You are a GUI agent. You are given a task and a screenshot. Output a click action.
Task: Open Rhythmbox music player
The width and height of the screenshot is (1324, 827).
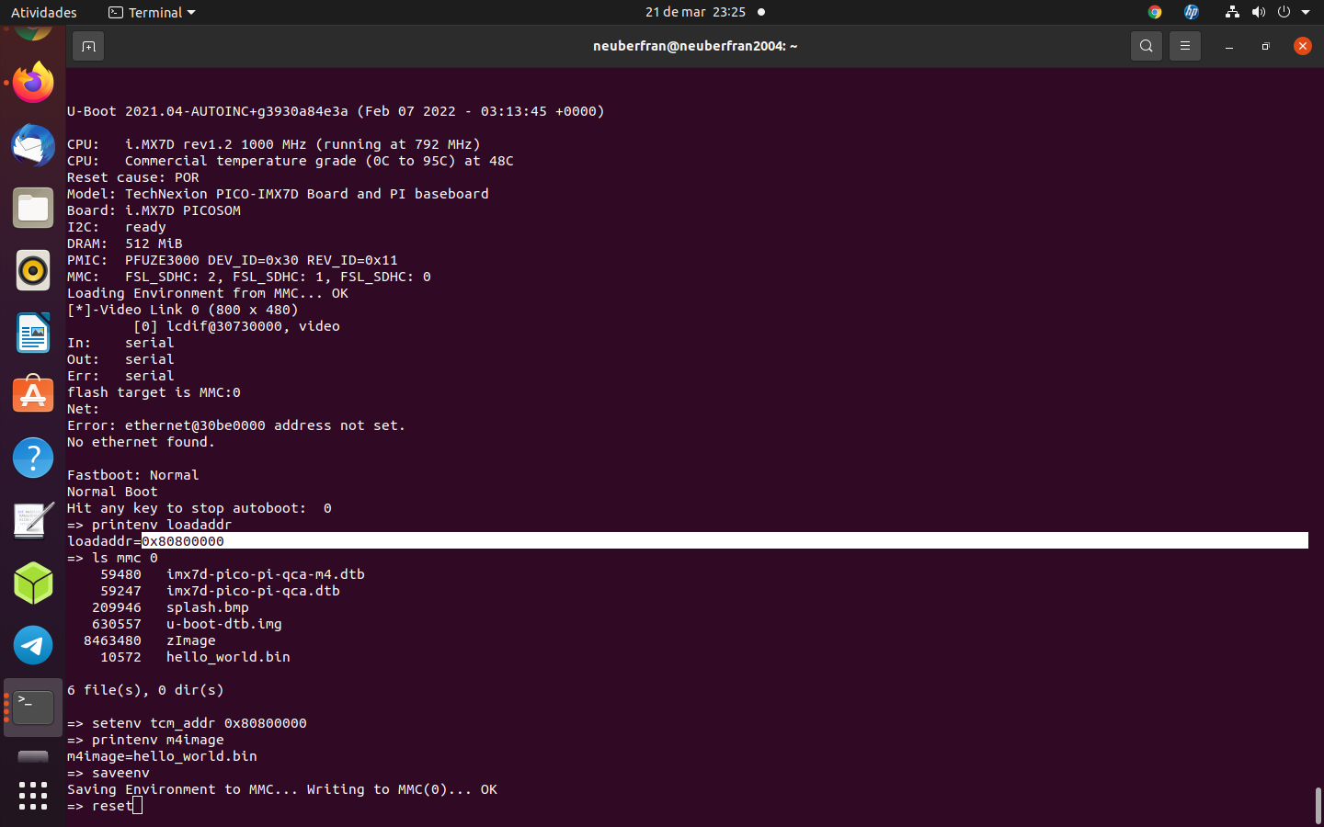[33, 270]
